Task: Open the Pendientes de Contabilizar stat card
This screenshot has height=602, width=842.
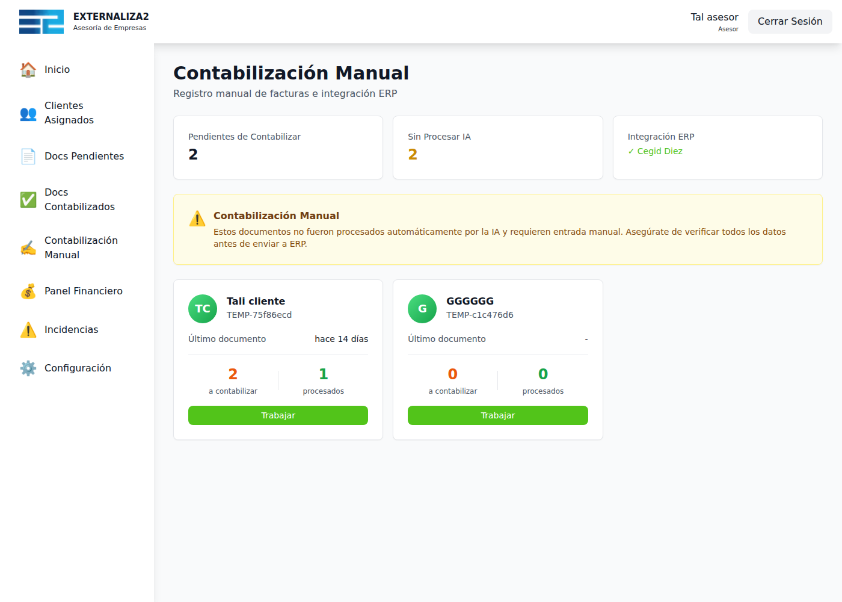Action: click(278, 147)
